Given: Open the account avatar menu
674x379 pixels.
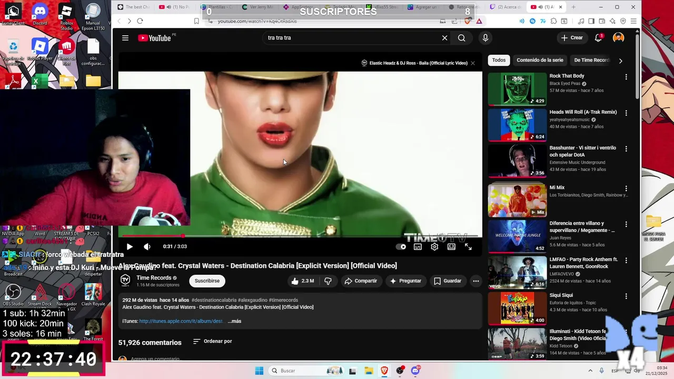Looking at the screenshot, I should (618, 38).
